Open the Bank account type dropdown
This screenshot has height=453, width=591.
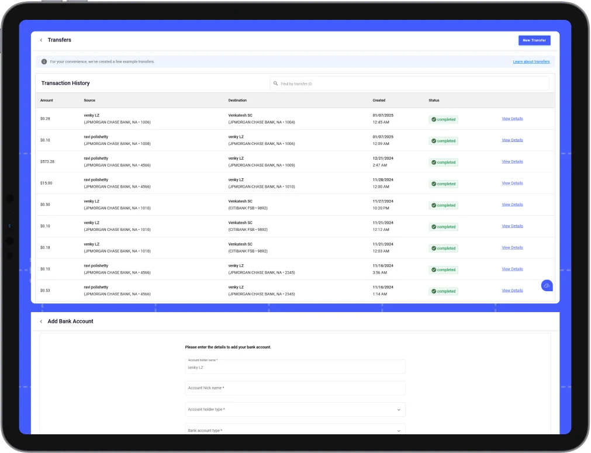click(295, 430)
